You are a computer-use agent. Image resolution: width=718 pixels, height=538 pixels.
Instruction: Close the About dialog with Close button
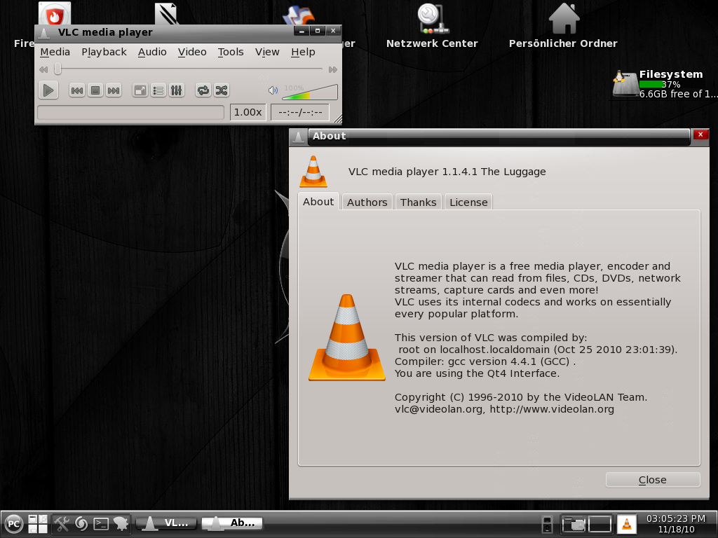click(652, 479)
